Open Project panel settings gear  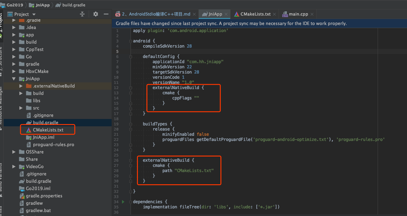pyautogui.click(x=96, y=14)
